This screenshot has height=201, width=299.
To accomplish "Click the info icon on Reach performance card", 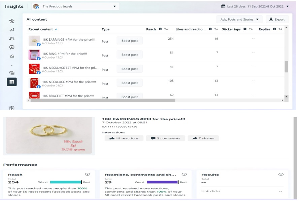I will pyautogui.click(x=88, y=174).
